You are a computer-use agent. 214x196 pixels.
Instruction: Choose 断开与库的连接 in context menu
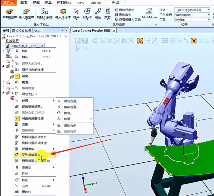(x=35, y=69)
